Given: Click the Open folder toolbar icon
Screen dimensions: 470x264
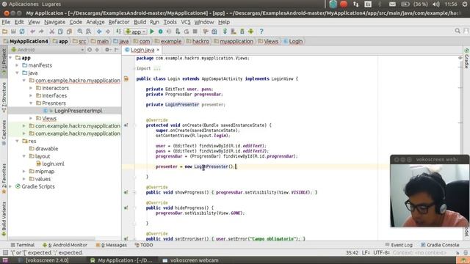Looking at the screenshot, I should pos(5,32).
